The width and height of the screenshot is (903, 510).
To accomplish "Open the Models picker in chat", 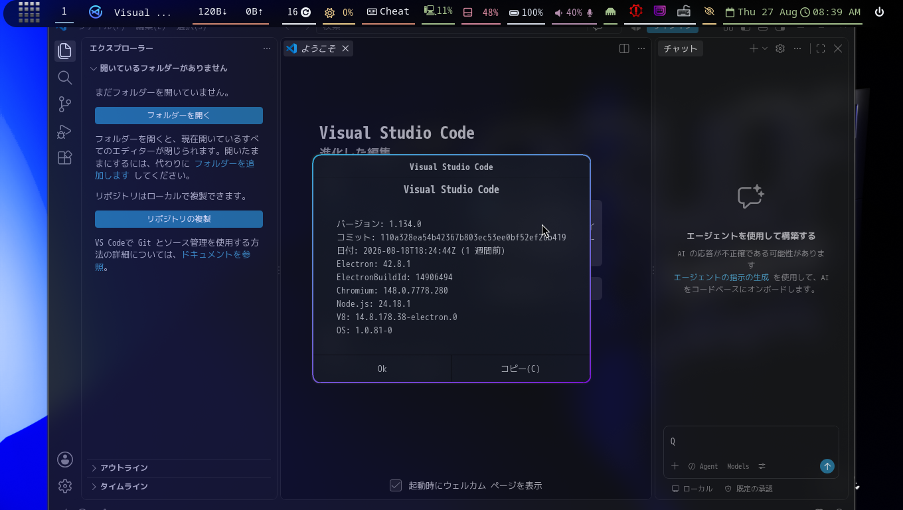I will pos(738,466).
